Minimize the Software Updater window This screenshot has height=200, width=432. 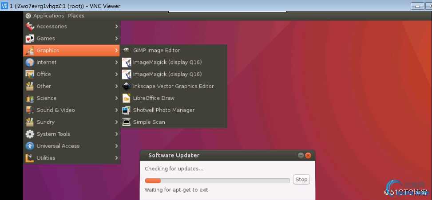(301, 156)
